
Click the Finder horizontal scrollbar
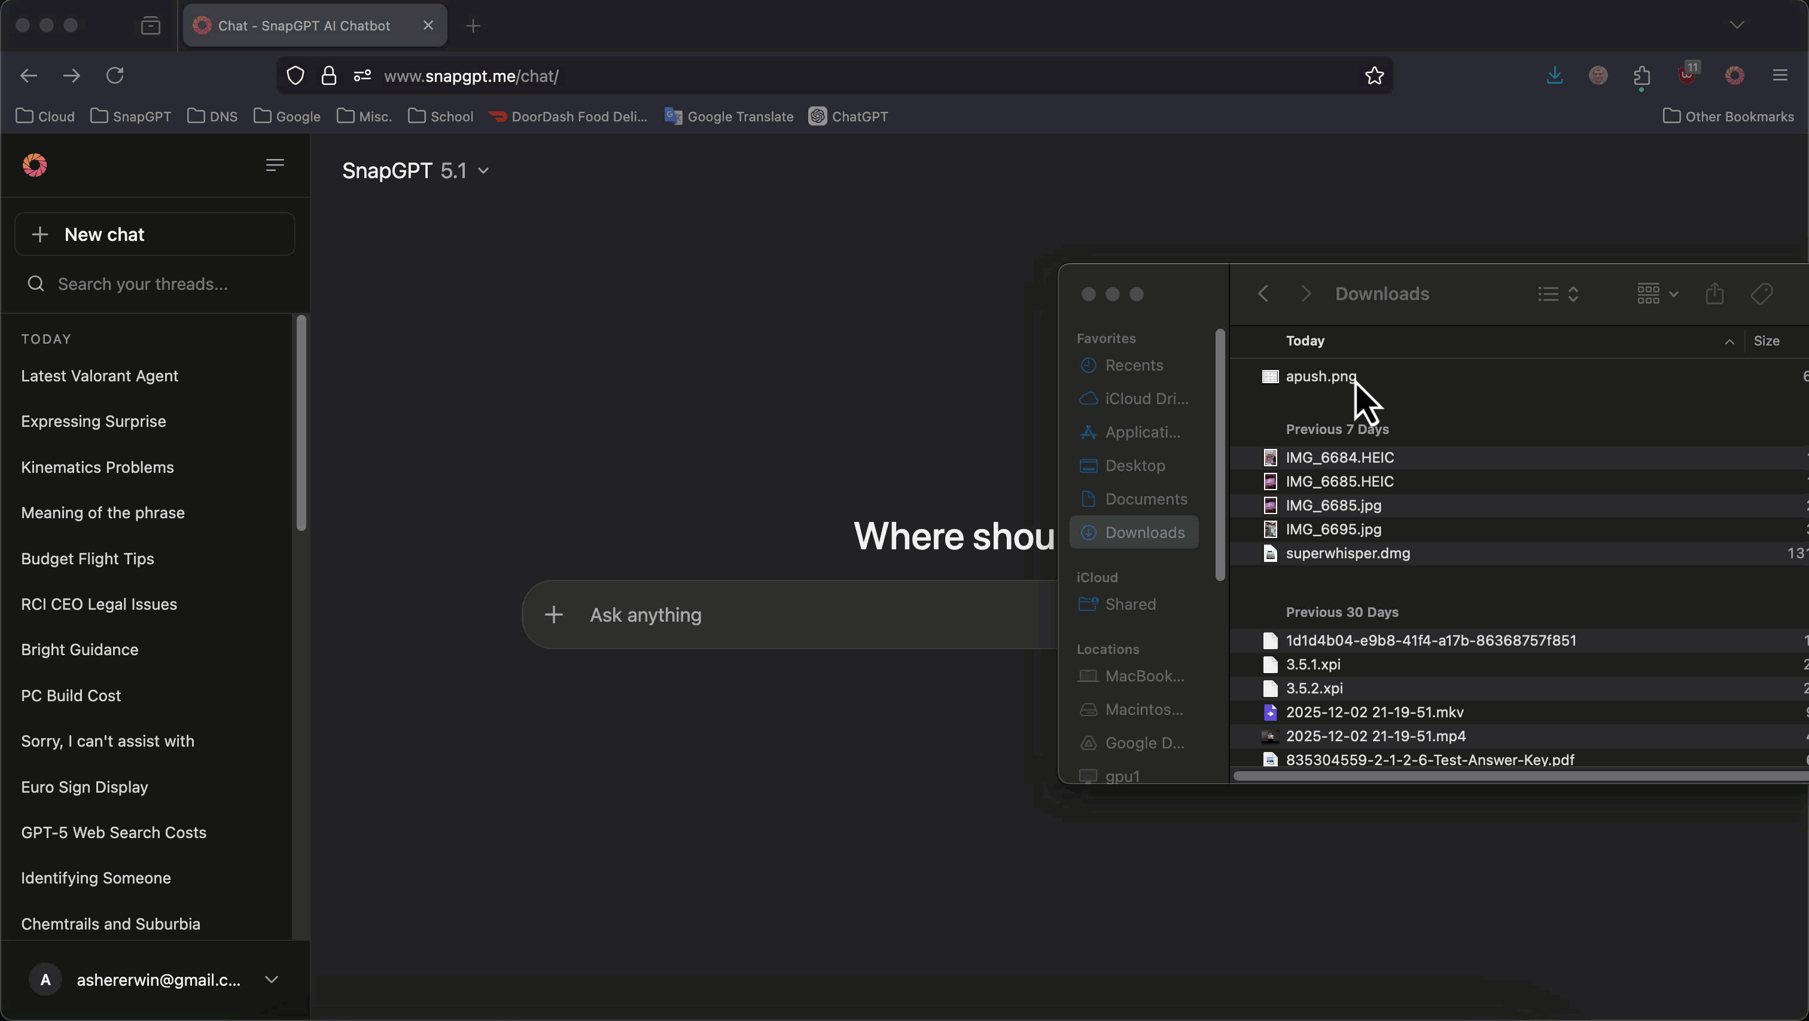(1521, 776)
